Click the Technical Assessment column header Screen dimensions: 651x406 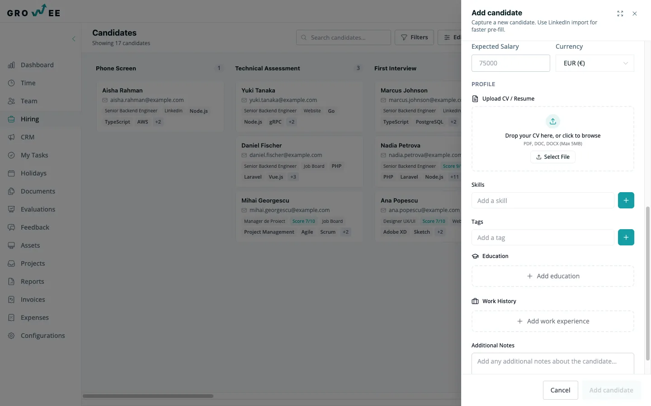(268, 69)
